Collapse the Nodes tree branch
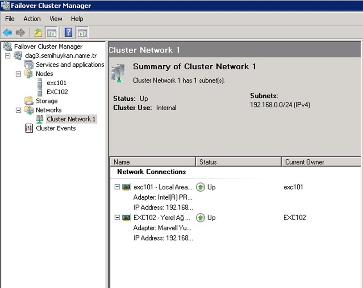The image size is (363, 288). click(x=19, y=74)
